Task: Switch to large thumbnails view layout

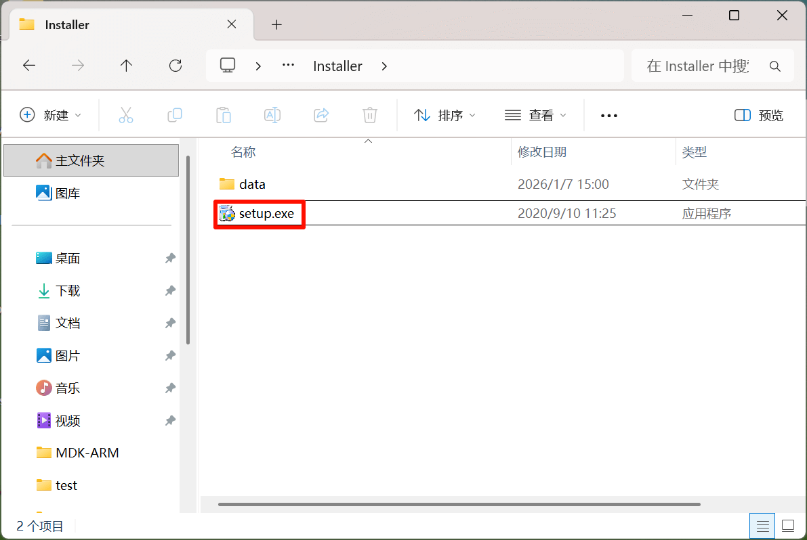Action: click(788, 525)
